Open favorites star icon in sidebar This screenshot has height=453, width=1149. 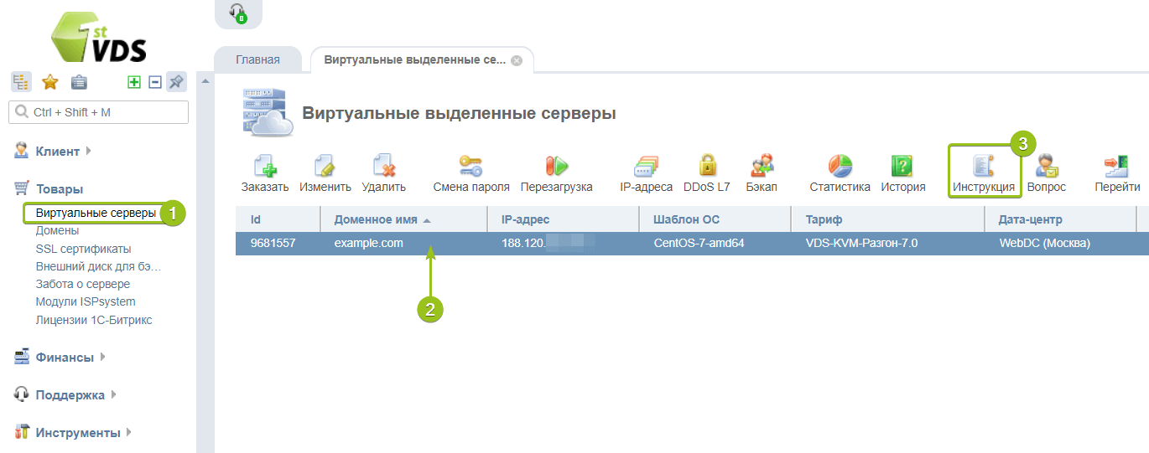coord(49,82)
